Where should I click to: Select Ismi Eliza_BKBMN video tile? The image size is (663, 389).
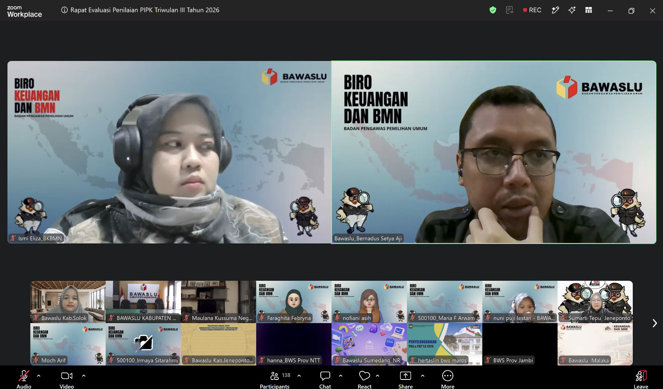point(169,152)
